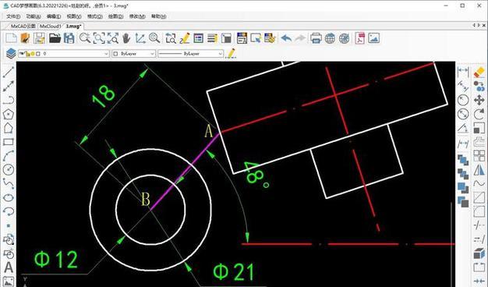Click the Undo arrow in toolbar
This screenshot has width=488, height=287.
coord(286,38)
